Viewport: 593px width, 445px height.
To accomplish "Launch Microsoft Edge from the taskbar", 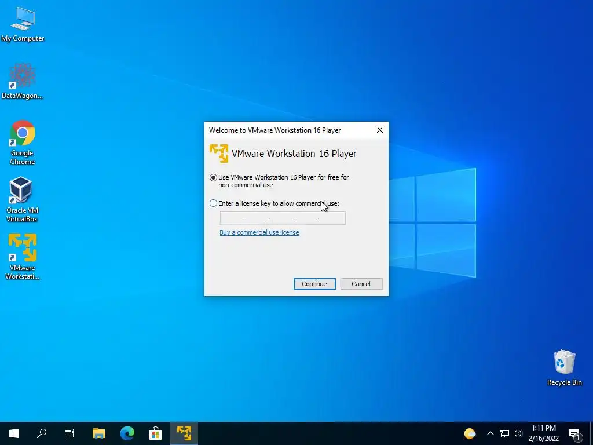I will 127,433.
